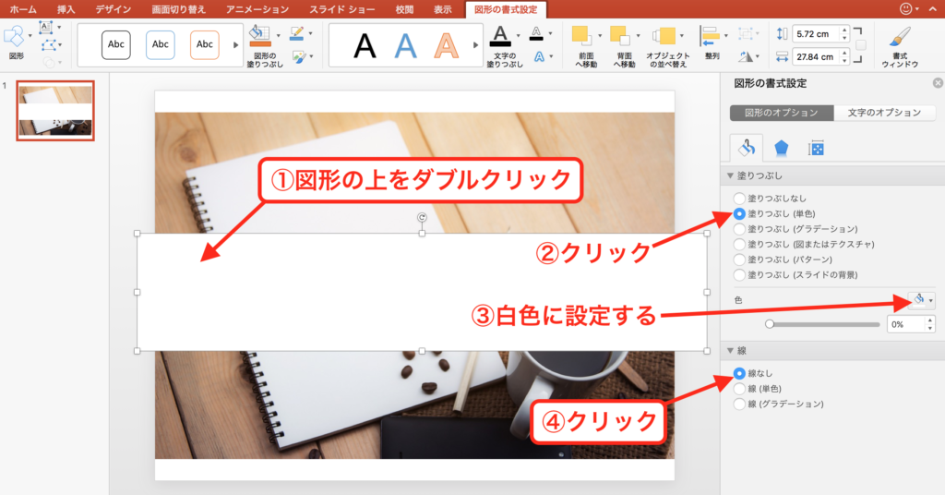Choose 線 (単色) solid line radio button
This screenshot has width=945, height=495.
pyautogui.click(x=738, y=389)
